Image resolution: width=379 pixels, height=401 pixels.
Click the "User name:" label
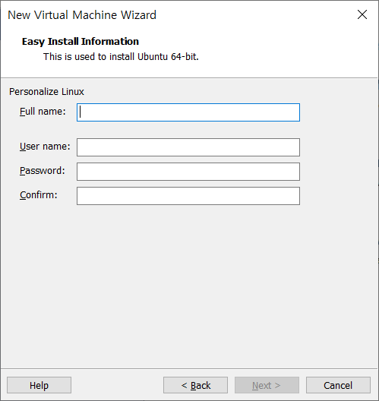tap(45, 147)
